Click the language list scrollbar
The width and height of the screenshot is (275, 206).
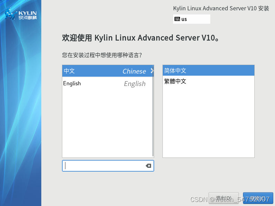[153, 111]
